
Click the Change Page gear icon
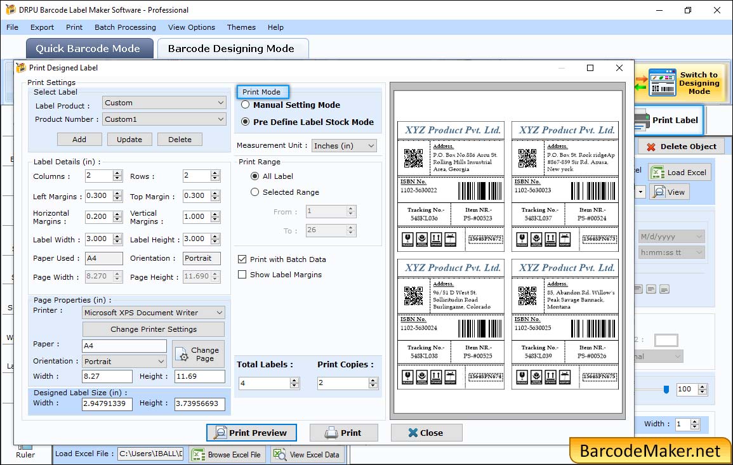coord(182,355)
